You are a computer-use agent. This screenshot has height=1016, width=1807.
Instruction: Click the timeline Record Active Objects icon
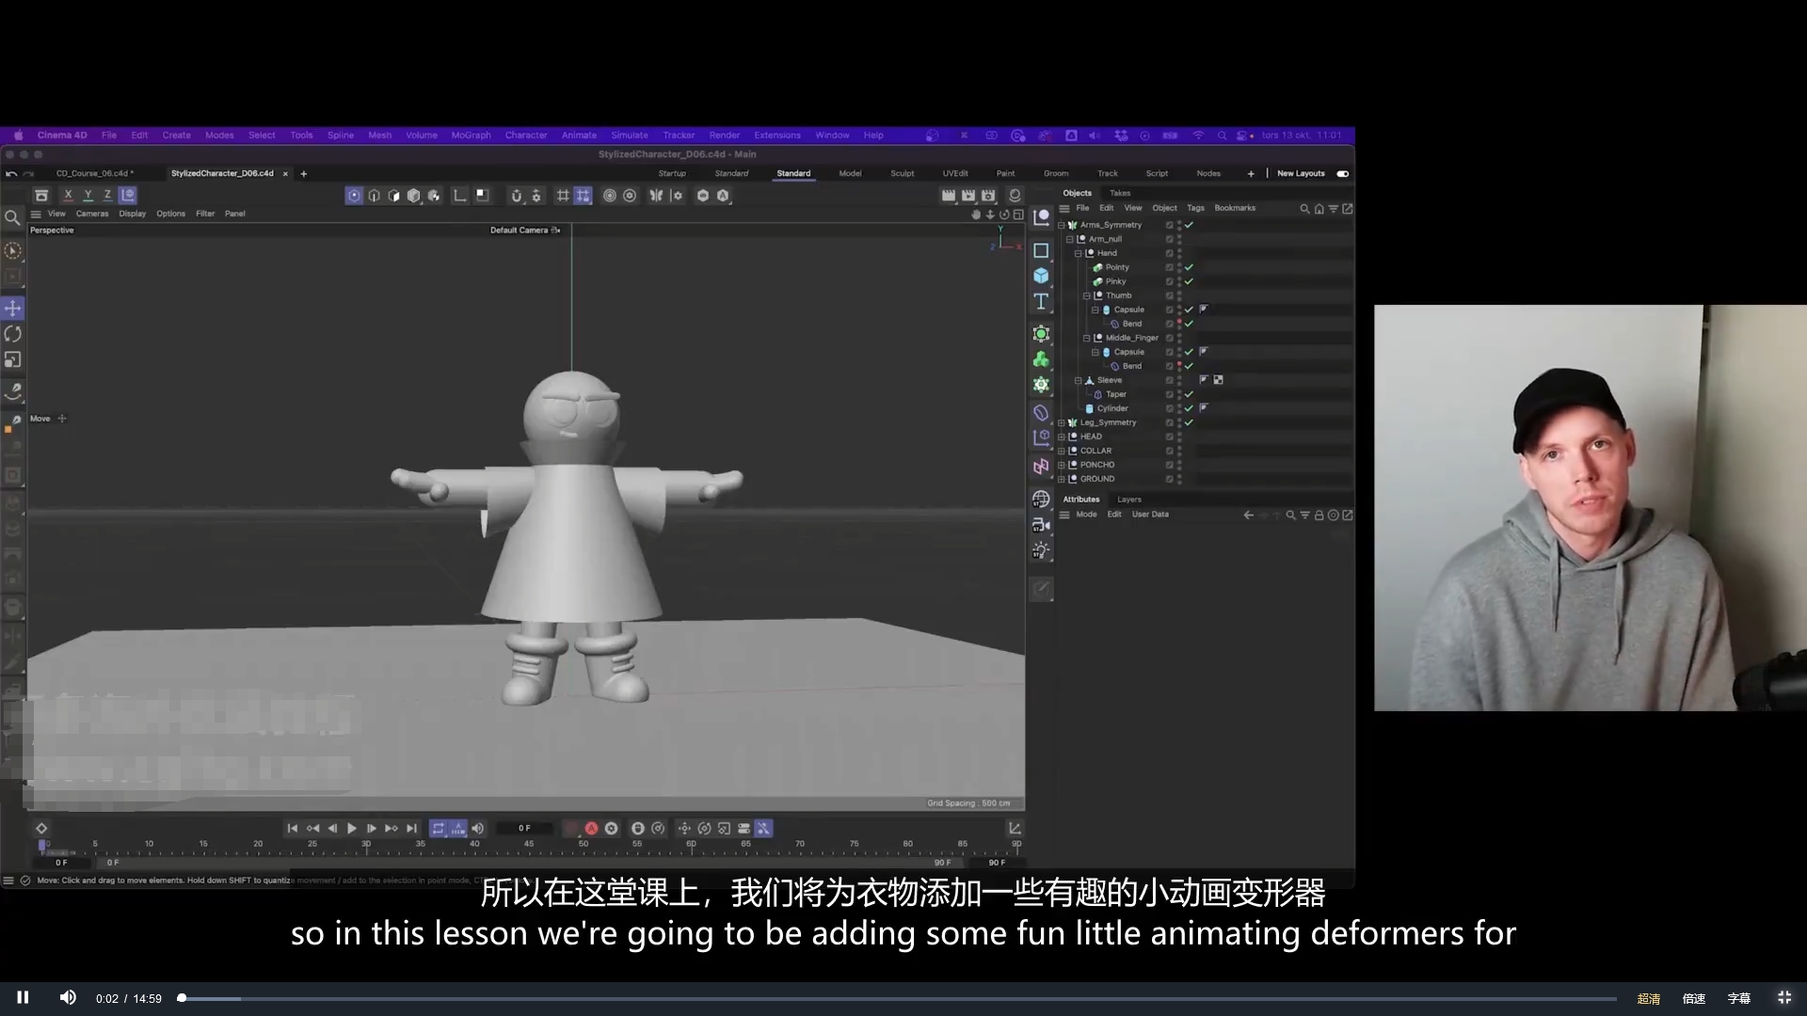point(571,829)
